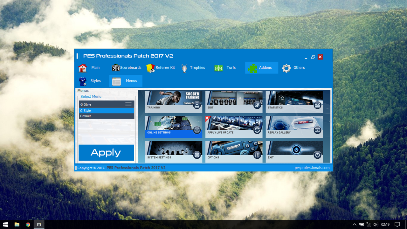407x229 pixels.
Task: Click the taskbar gamepad app icon
Action: (x=39, y=225)
